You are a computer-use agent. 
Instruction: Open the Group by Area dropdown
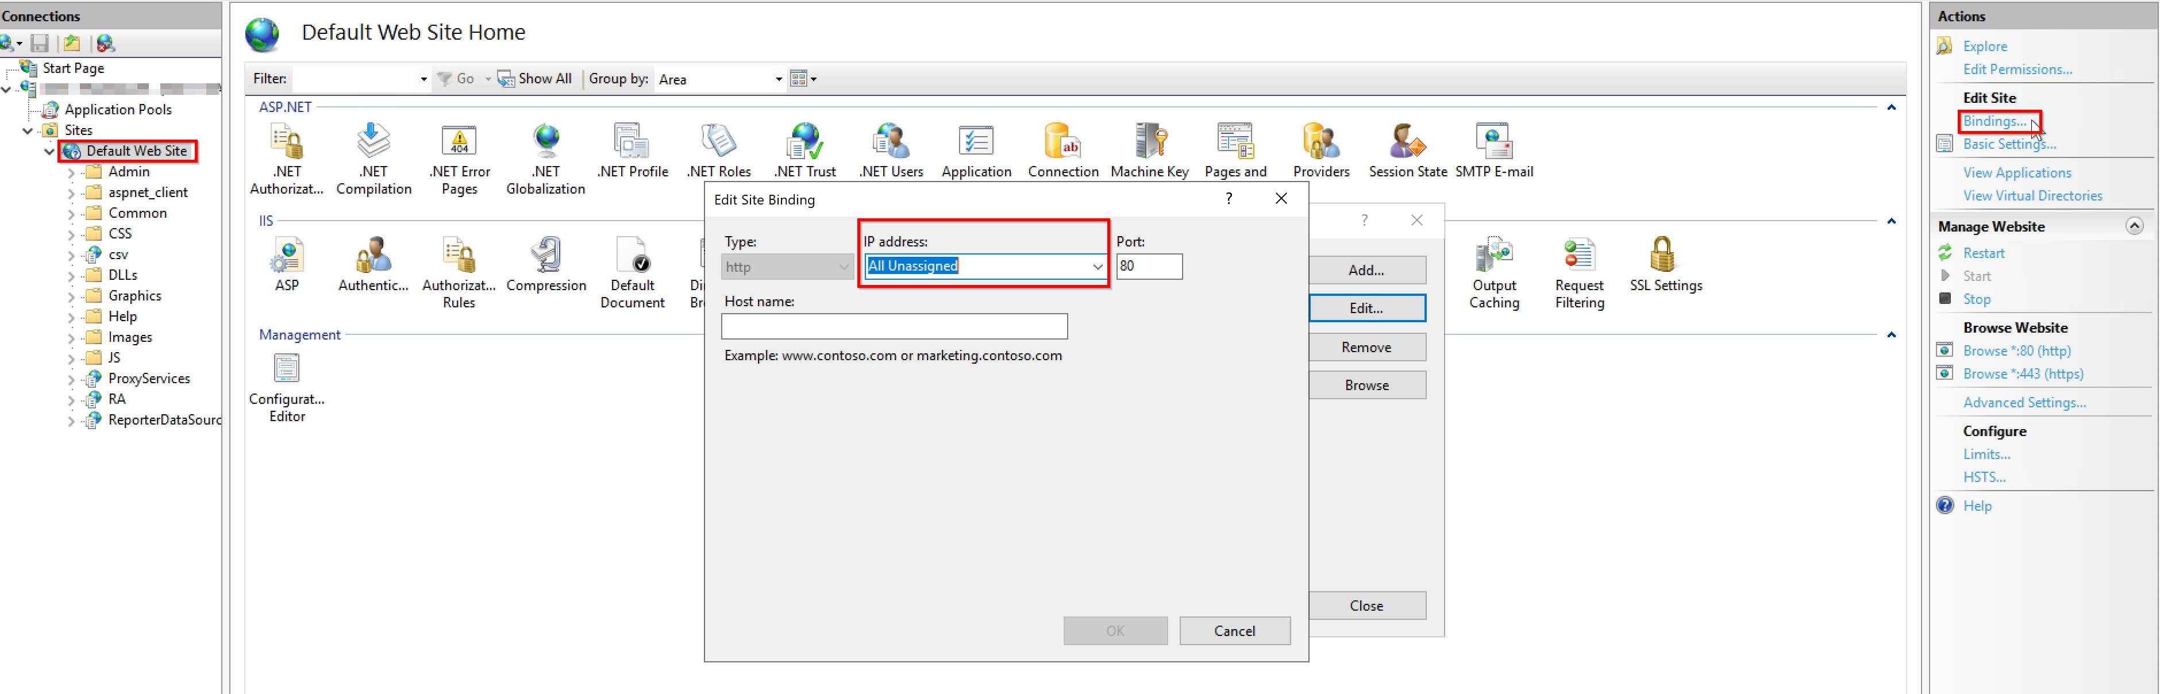(x=778, y=80)
